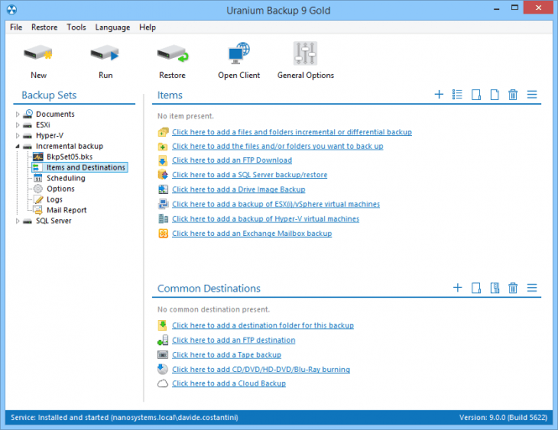Image resolution: width=558 pixels, height=430 pixels.
Task: Click the zip archive icon in Common Destinations header
Action: point(495,287)
